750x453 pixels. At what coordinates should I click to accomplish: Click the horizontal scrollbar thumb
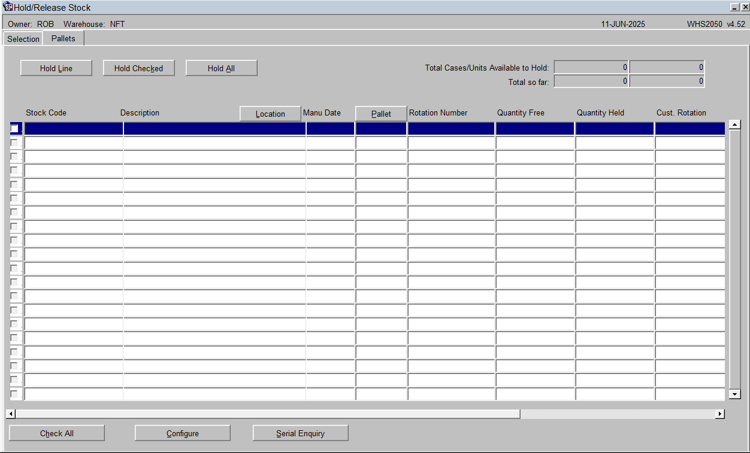point(268,414)
